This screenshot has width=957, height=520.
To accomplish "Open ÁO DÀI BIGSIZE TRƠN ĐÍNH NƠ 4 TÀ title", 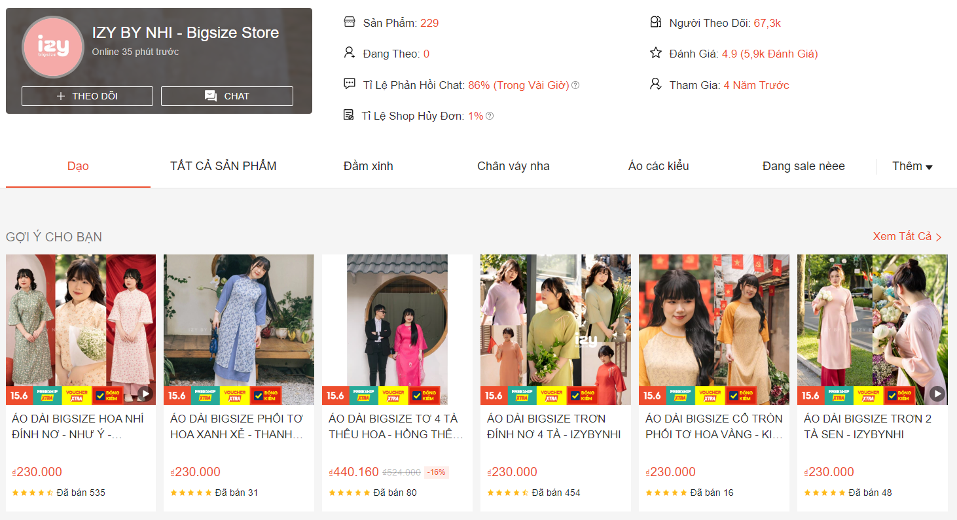I will pyautogui.click(x=554, y=426).
